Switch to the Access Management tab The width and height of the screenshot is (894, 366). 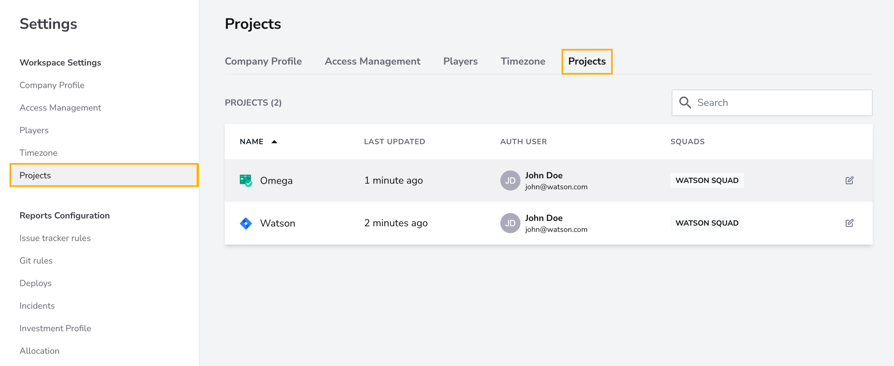click(372, 61)
